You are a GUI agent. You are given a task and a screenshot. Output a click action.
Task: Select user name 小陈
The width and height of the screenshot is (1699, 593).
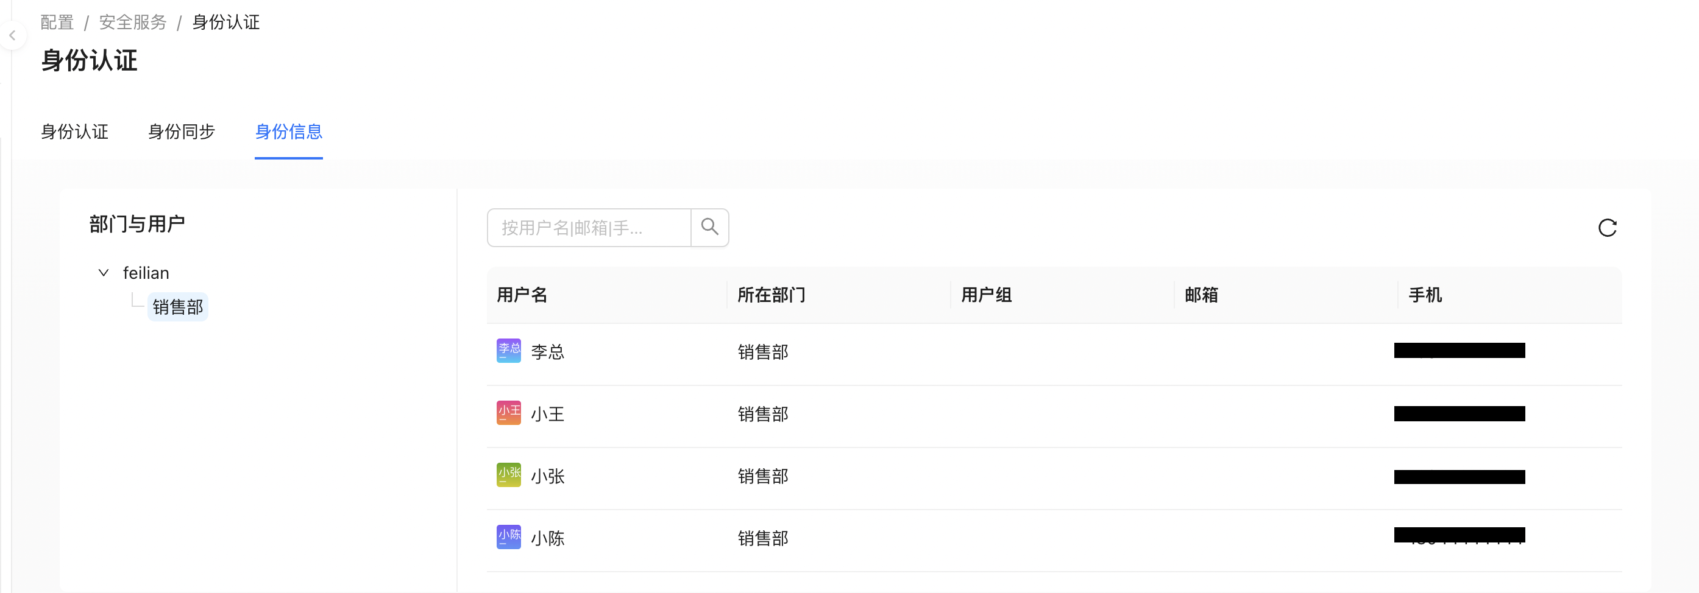[548, 538]
